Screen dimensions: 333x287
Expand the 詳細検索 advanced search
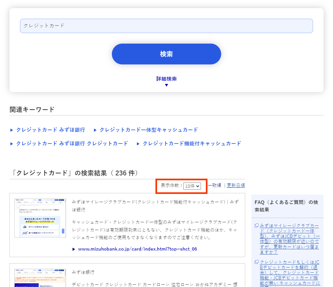click(166, 81)
